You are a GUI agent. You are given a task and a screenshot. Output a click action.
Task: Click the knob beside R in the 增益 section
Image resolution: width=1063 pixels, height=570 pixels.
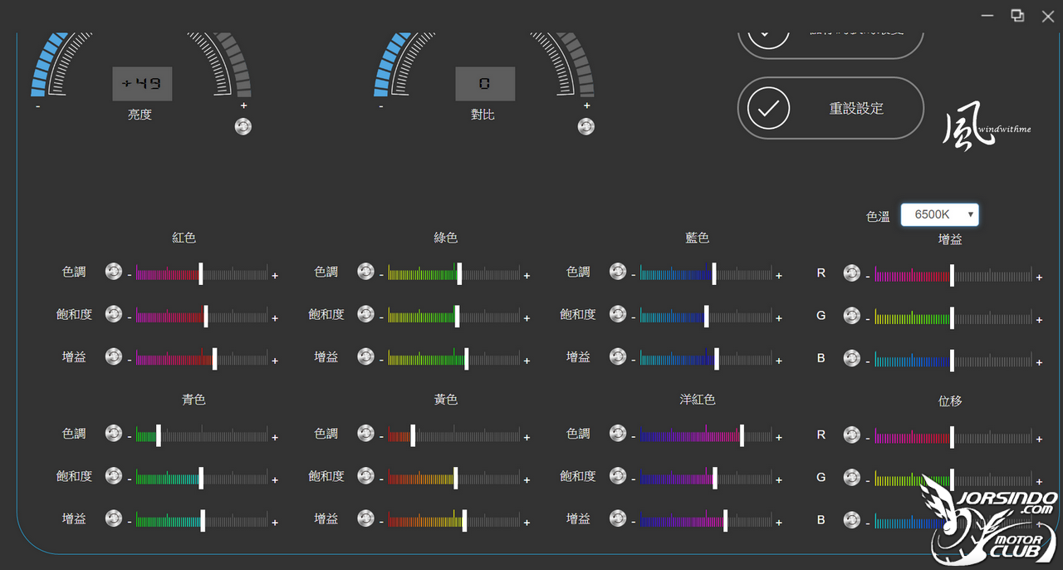[851, 273]
